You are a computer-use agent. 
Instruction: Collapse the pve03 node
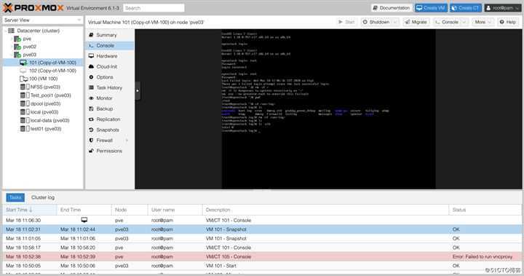click(12, 55)
